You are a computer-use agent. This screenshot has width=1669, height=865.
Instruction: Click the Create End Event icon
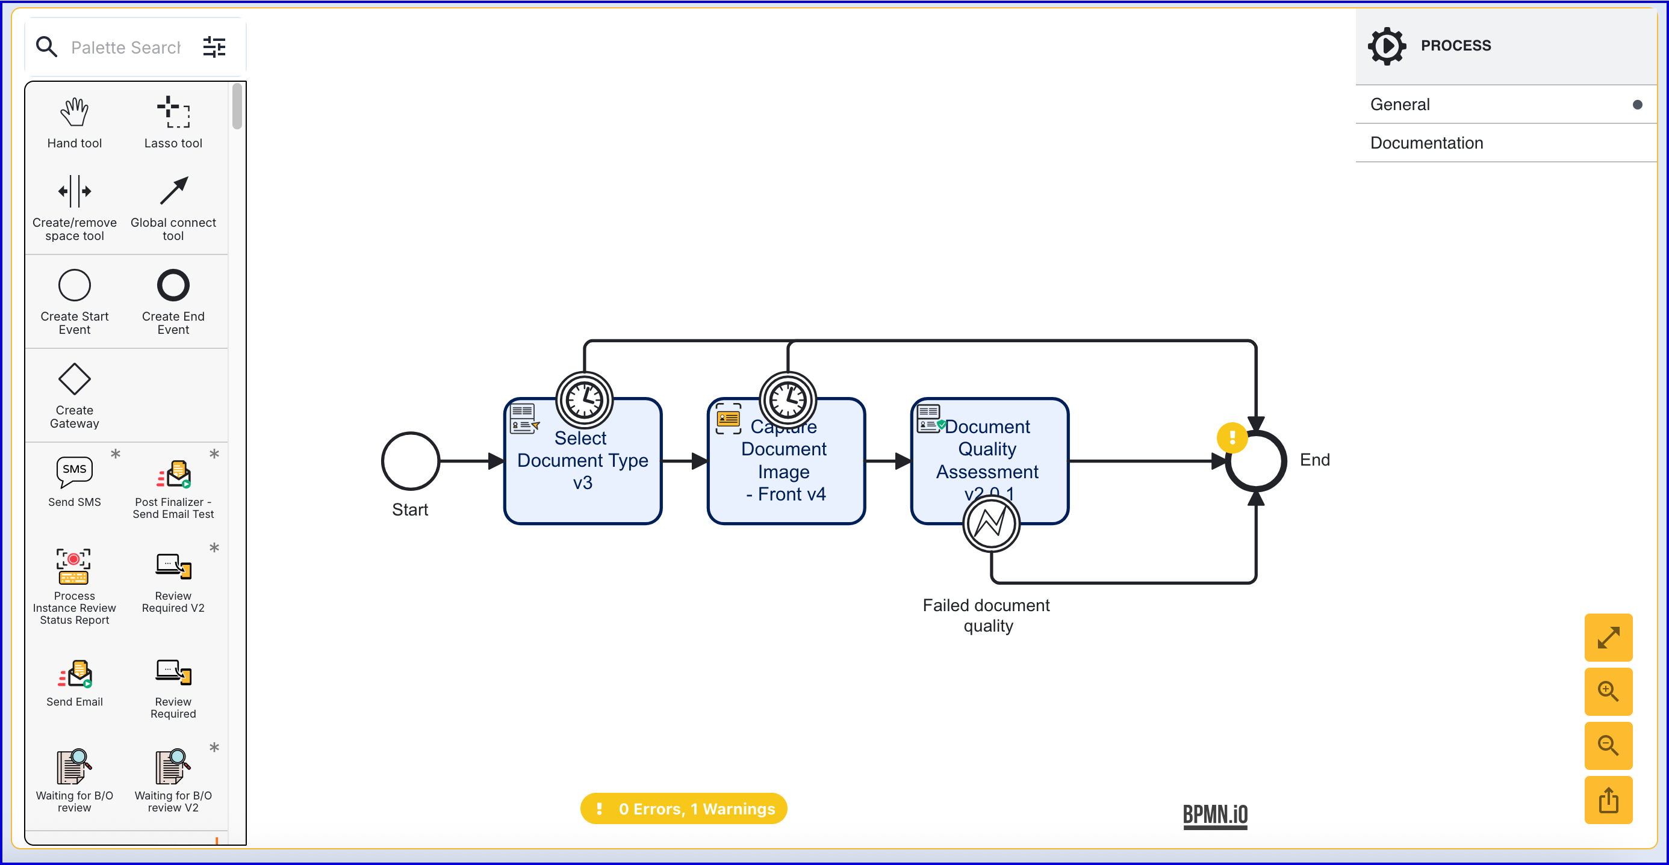click(173, 286)
